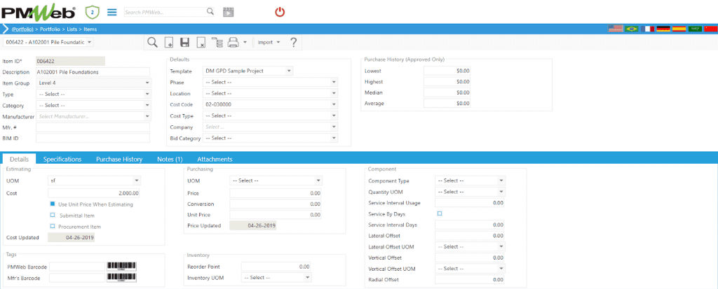Open the Specifications tab
Viewport: 718px width, 289px height.
click(x=62, y=160)
